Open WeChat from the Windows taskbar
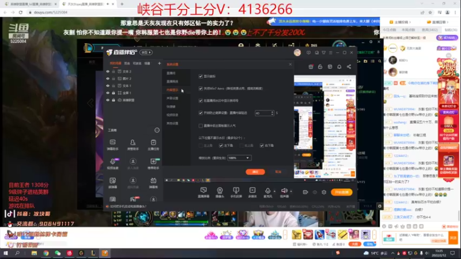The width and height of the screenshot is (461, 259). click(x=58, y=253)
